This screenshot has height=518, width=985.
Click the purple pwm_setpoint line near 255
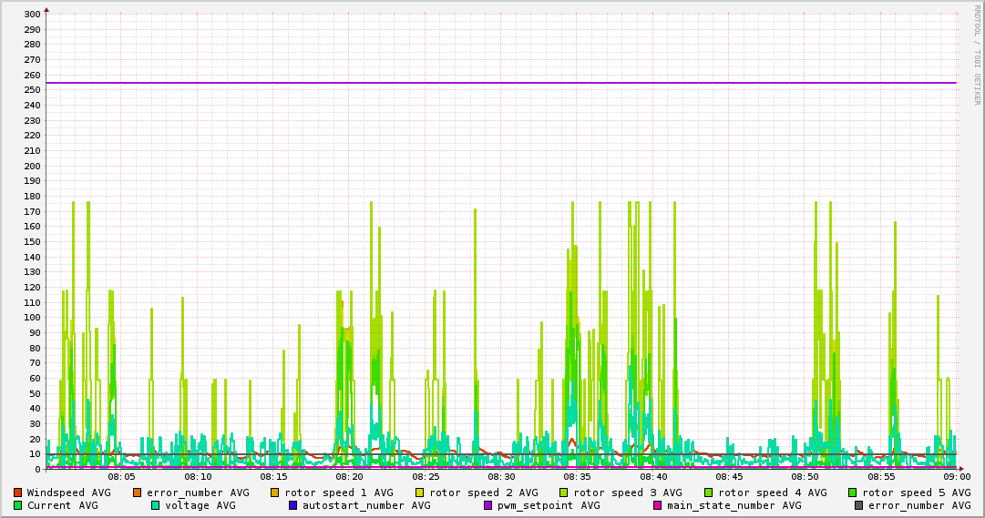pos(501,83)
